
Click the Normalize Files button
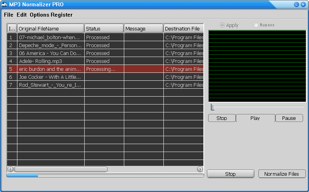(x=282, y=174)
